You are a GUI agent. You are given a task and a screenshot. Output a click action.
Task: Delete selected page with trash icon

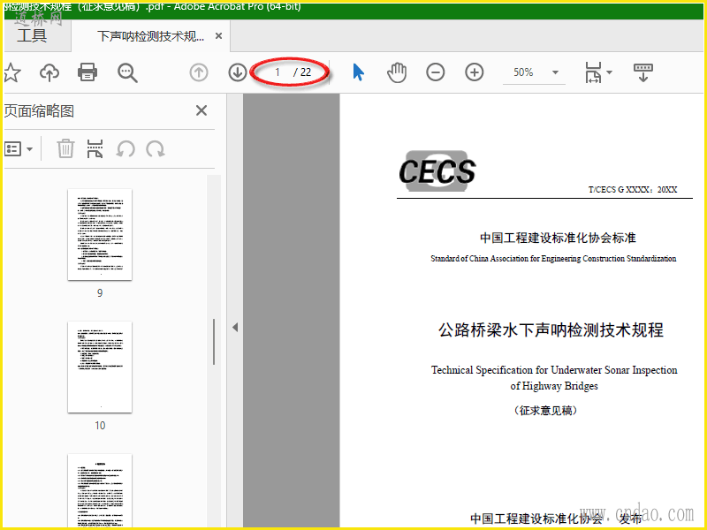(65, 148)
